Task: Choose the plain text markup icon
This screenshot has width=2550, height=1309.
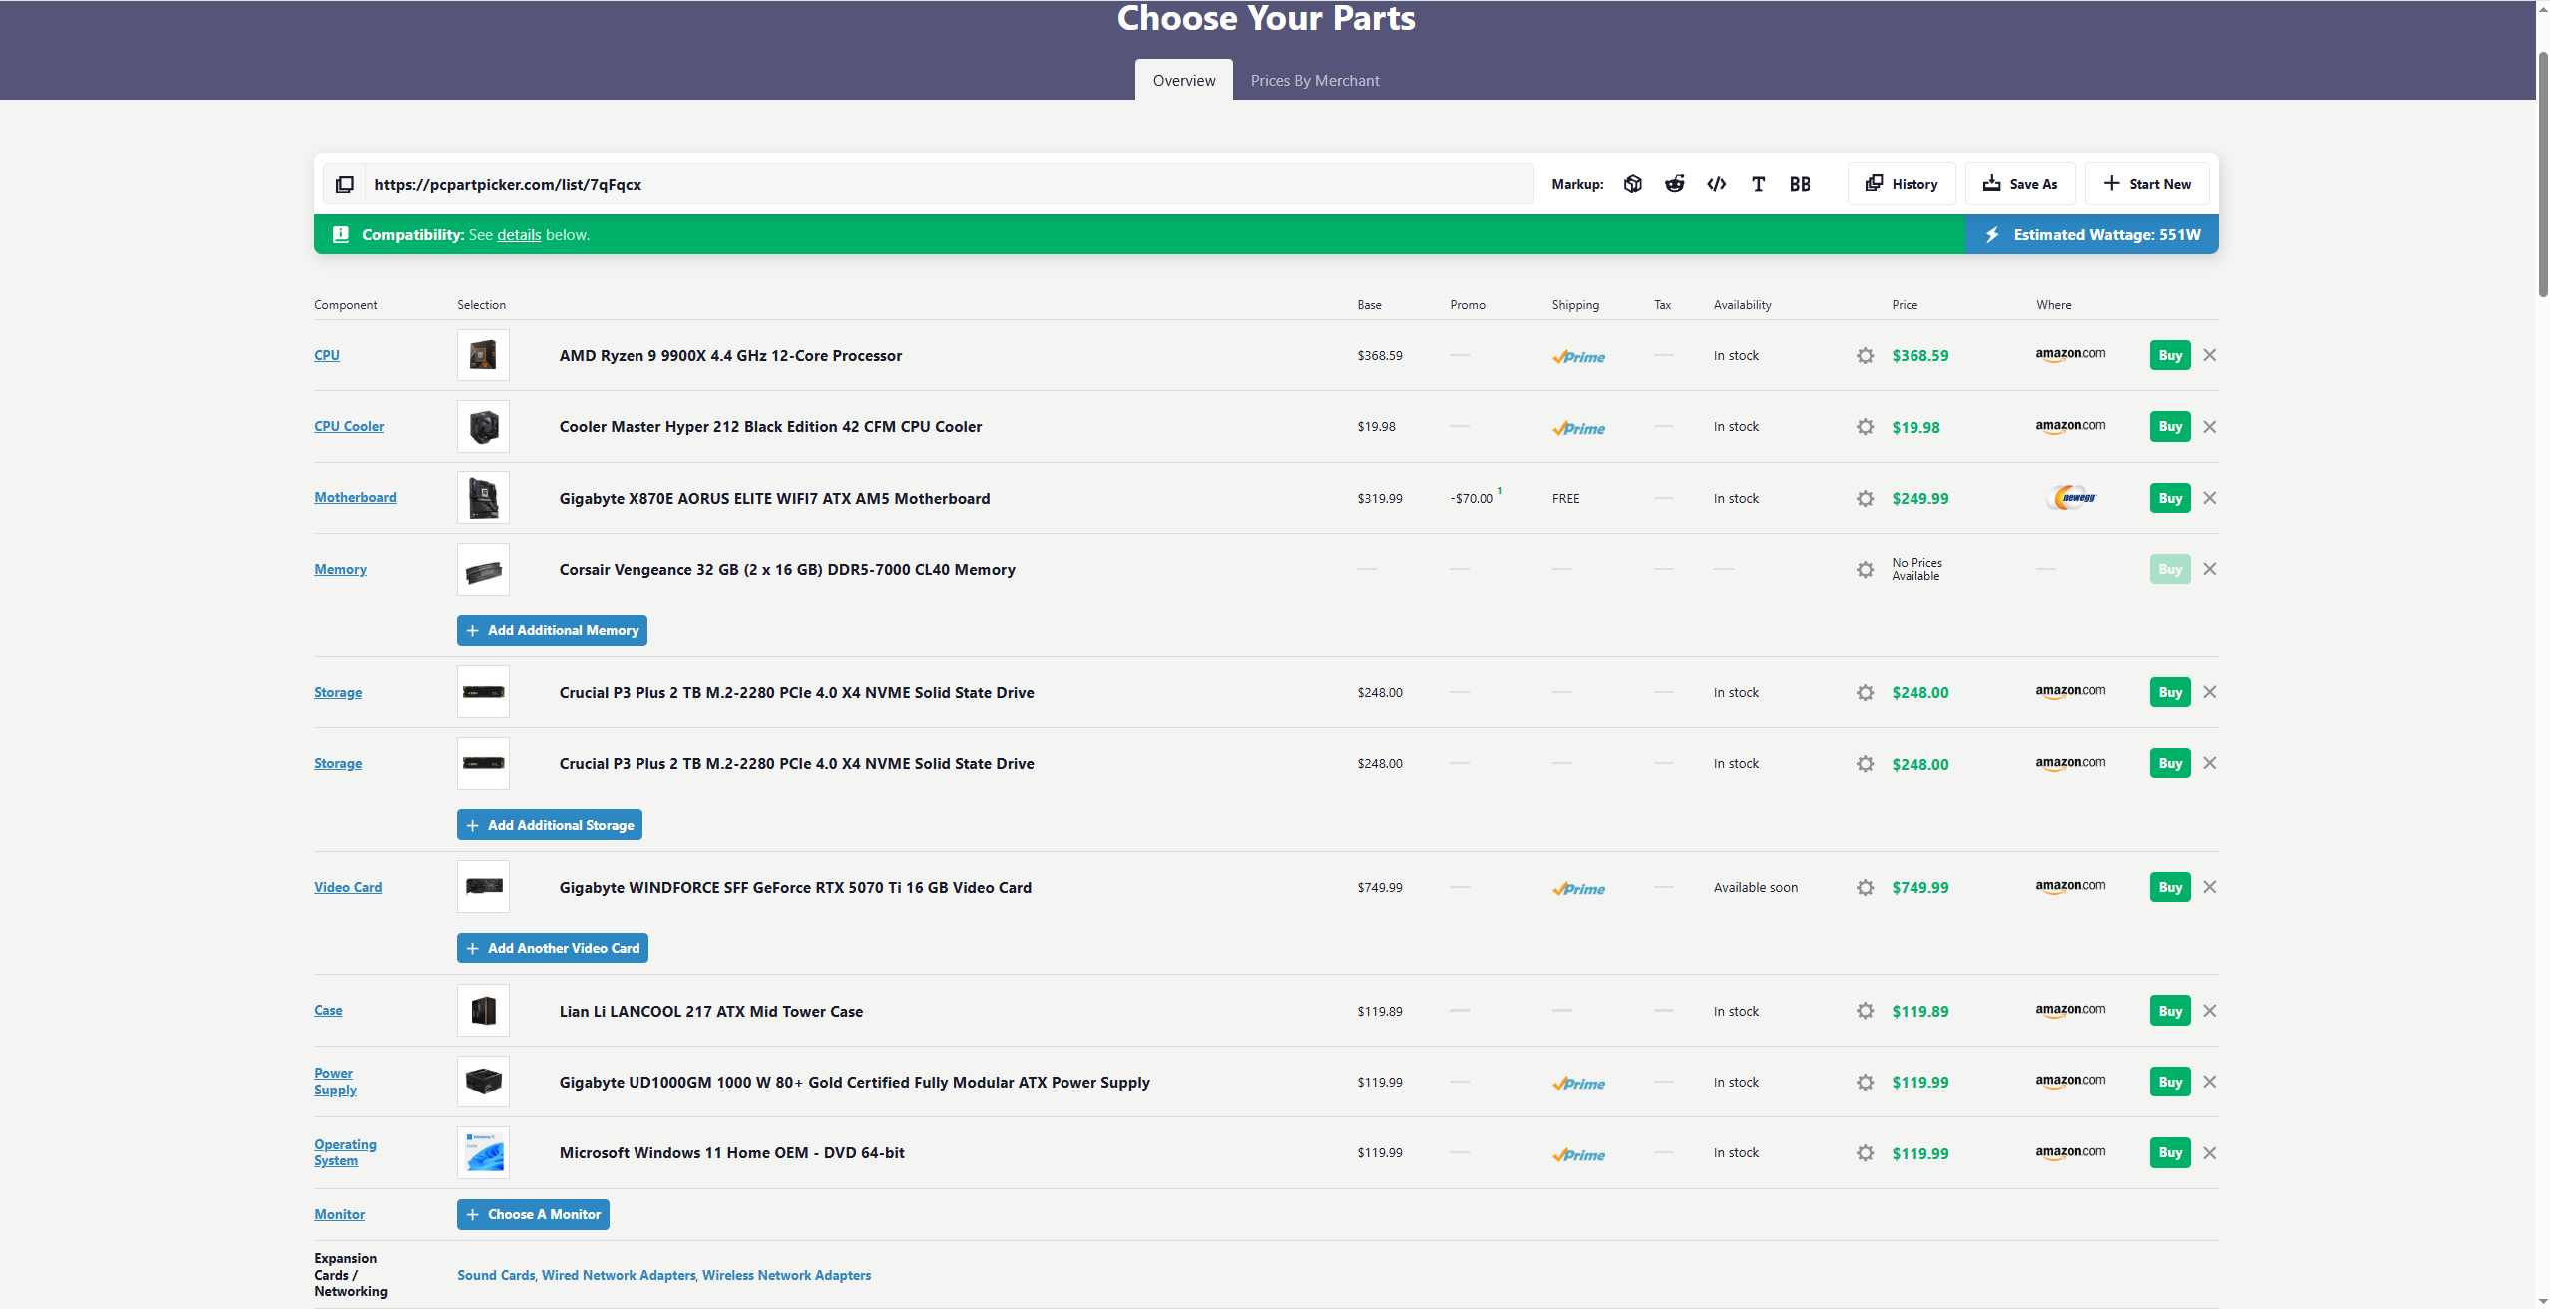Action: pos(1758,184)
